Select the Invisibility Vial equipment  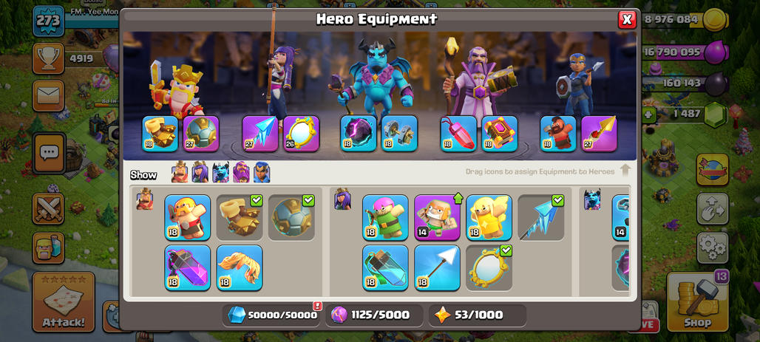(385, 267)
